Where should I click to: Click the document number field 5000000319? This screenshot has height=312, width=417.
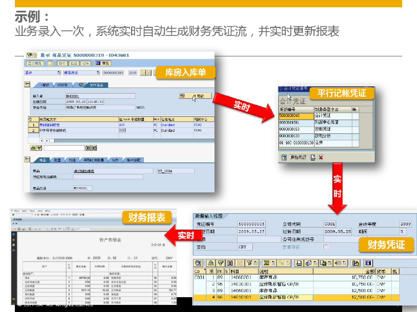click(113, 73)
